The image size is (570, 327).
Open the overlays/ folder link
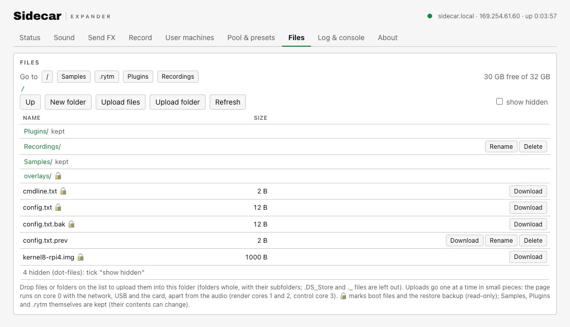click(38, 176)
